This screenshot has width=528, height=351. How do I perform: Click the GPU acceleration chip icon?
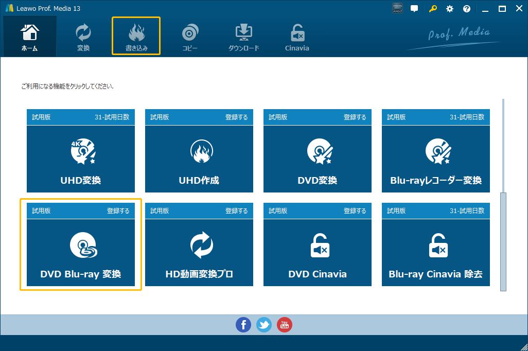pyautogui.click(x=397, y=9)
